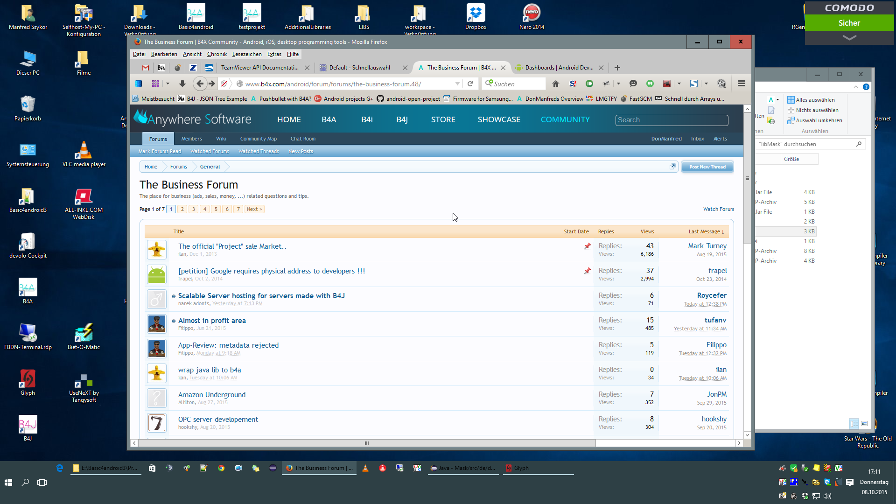Open new browser tab with plus

[x=617, y=68]
